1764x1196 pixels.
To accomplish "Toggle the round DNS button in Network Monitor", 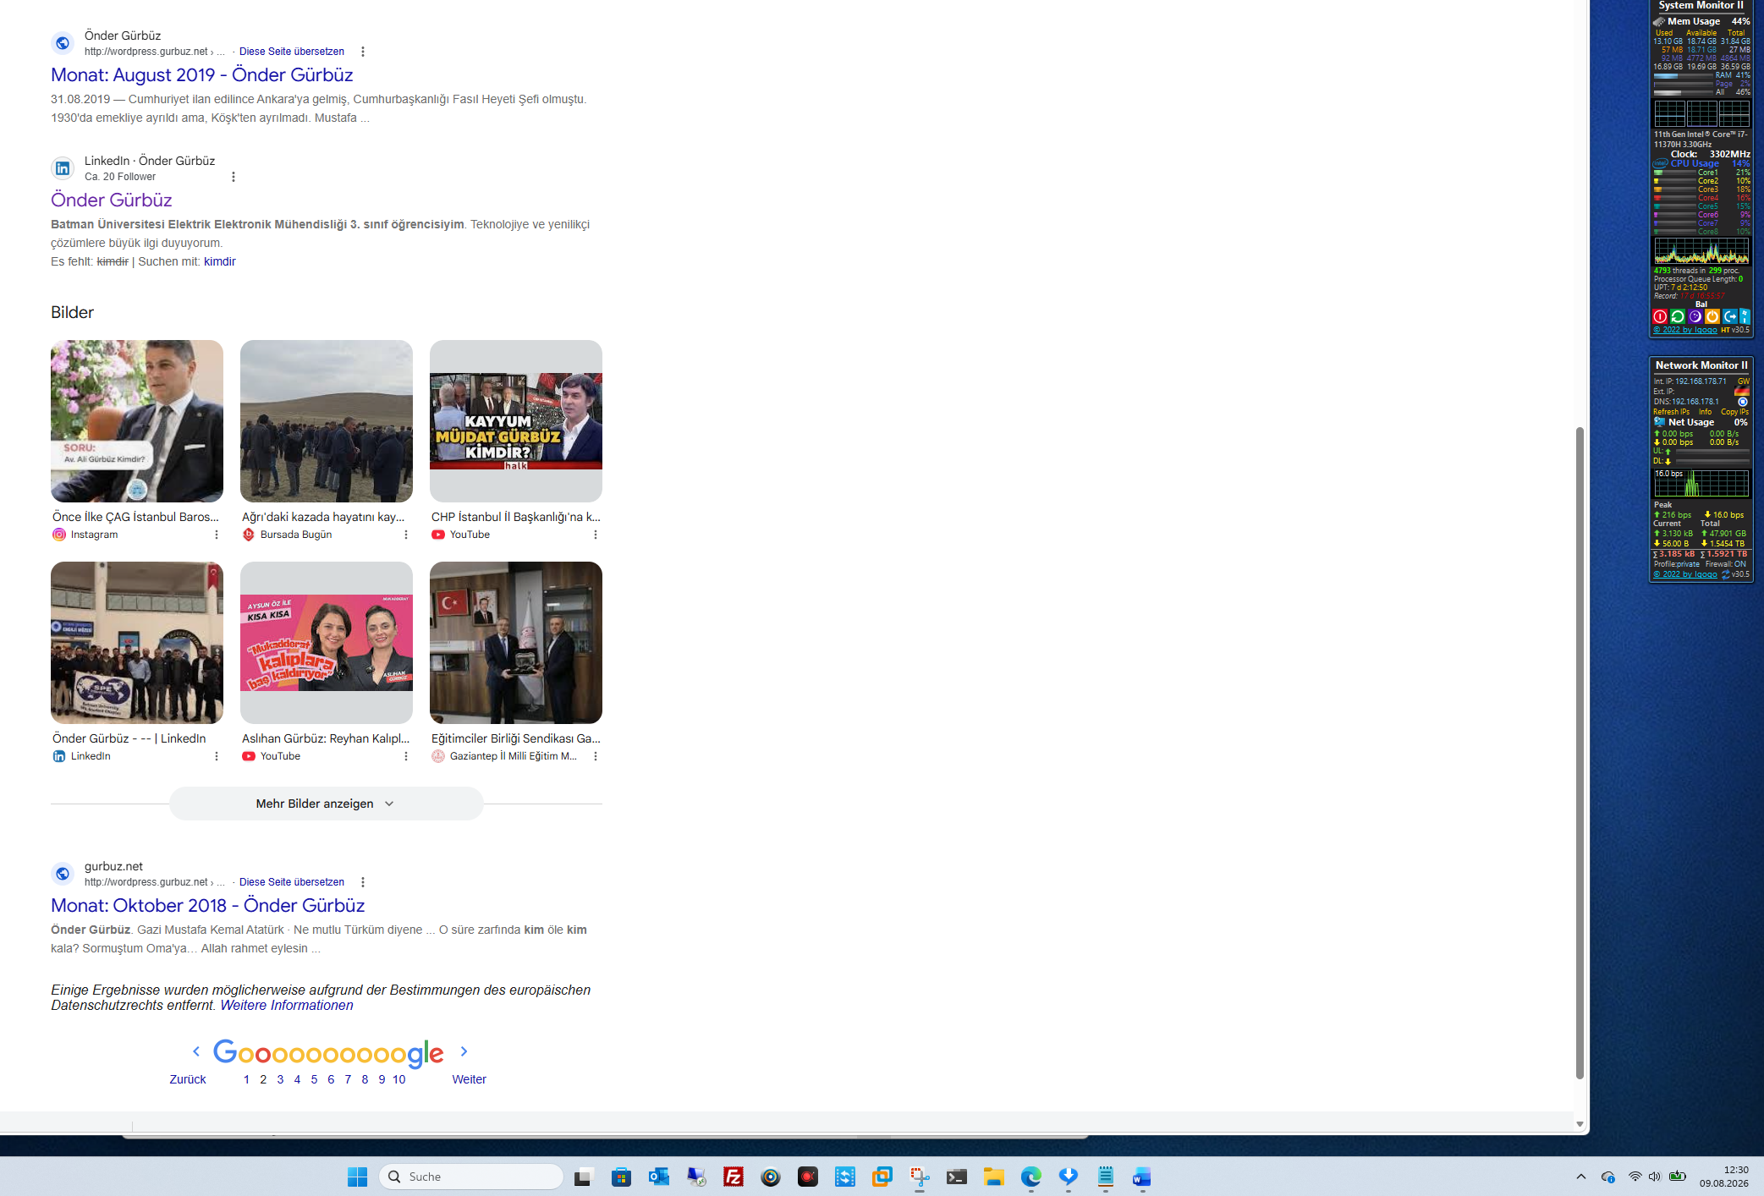I will 1743,402.
